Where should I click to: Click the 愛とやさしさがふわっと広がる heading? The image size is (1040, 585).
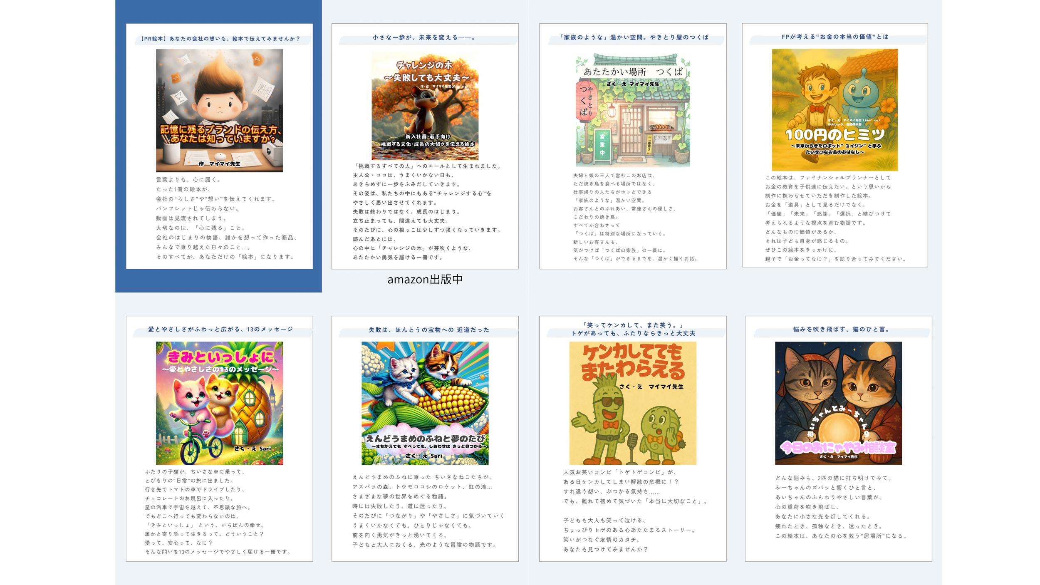220,329
